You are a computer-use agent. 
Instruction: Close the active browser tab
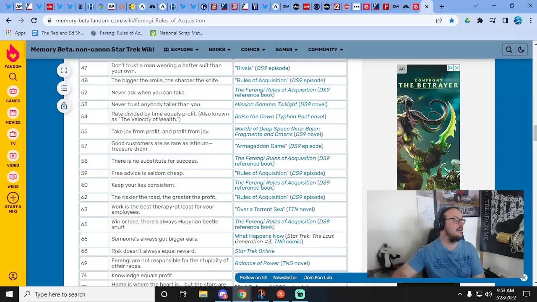427,6
